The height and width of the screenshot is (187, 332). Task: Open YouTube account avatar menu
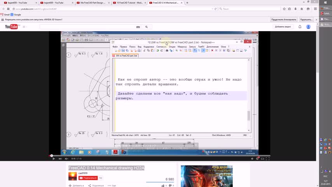pyautogui.click(x=308, y=27)
